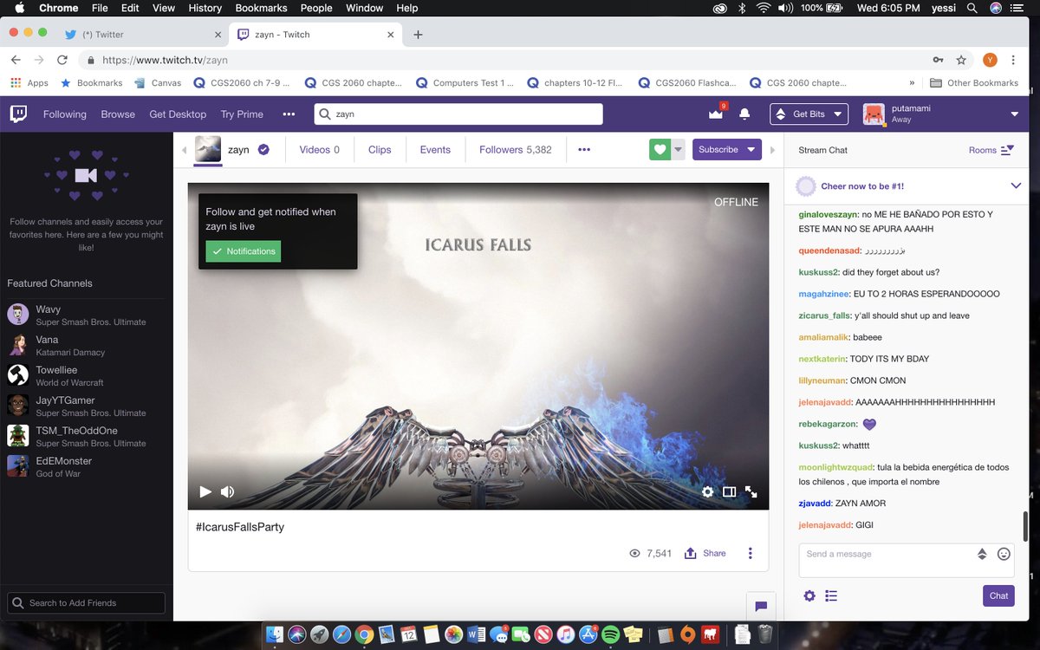Click the jelenajavadd username on the GIGI message
Image resolution: width=1040 pixels, height=650 pixels.
pyautogui.click(x=824, y=525)
